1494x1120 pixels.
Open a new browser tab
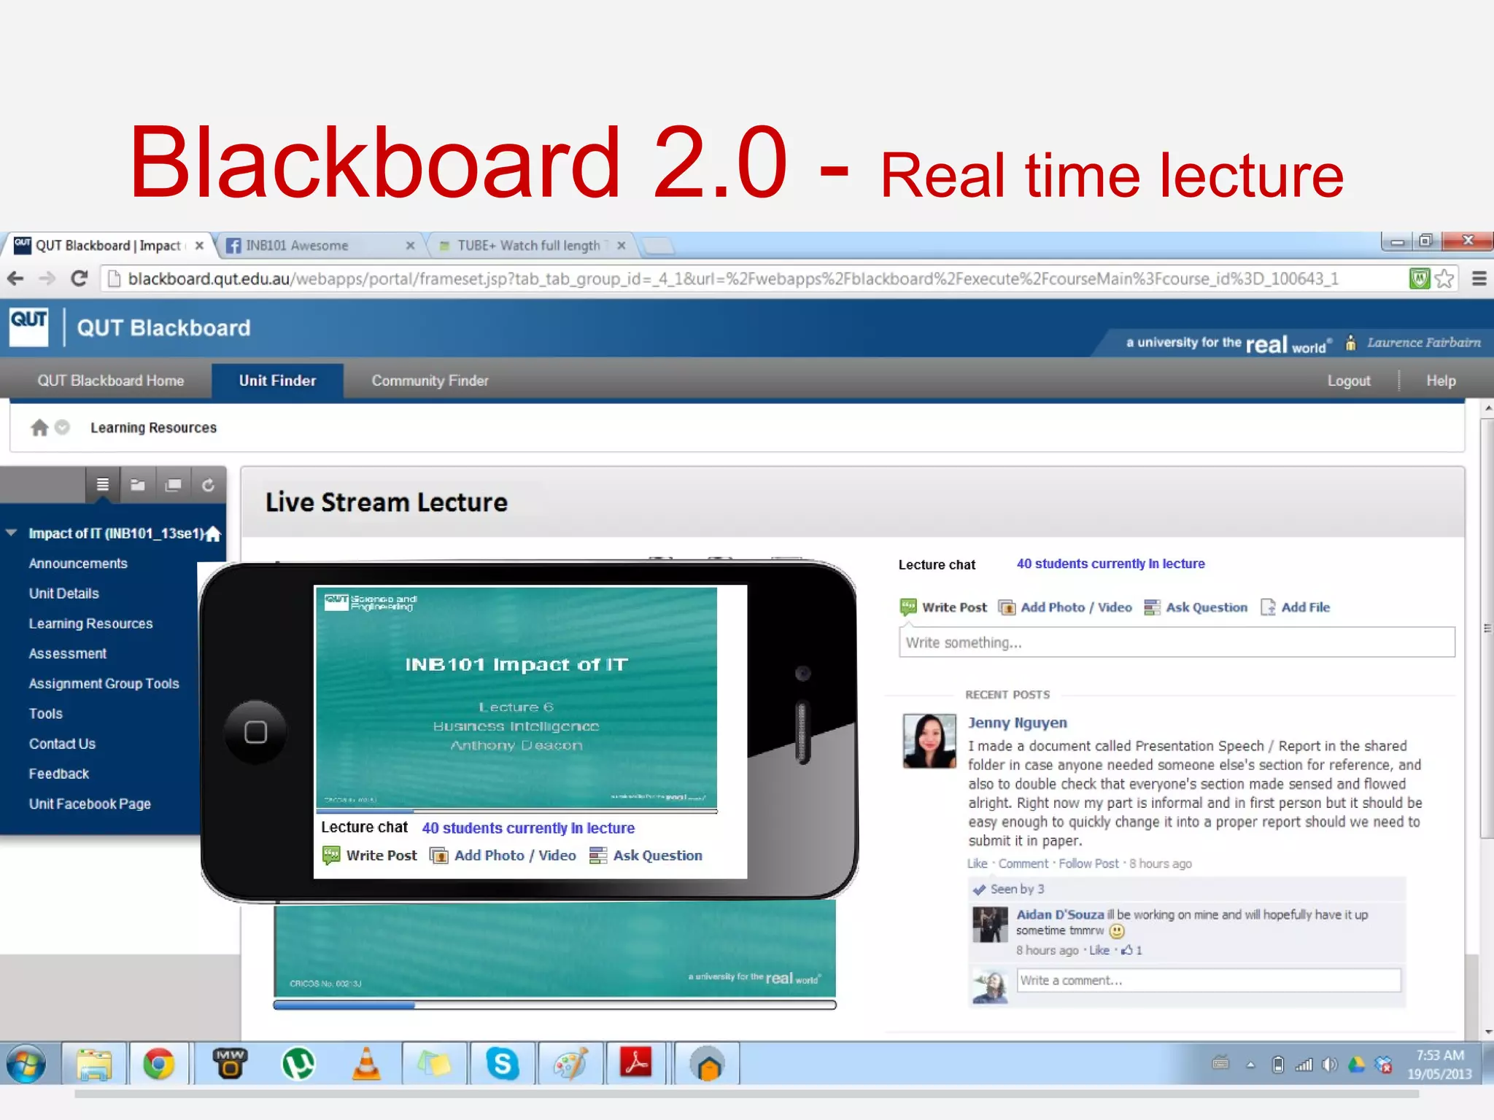tap(659, 246)
